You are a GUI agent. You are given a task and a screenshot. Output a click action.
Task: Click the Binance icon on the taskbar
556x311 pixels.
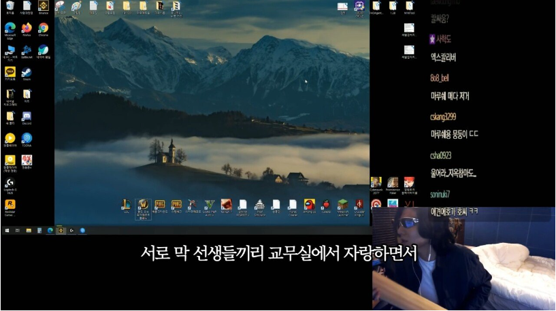(61, 231)
